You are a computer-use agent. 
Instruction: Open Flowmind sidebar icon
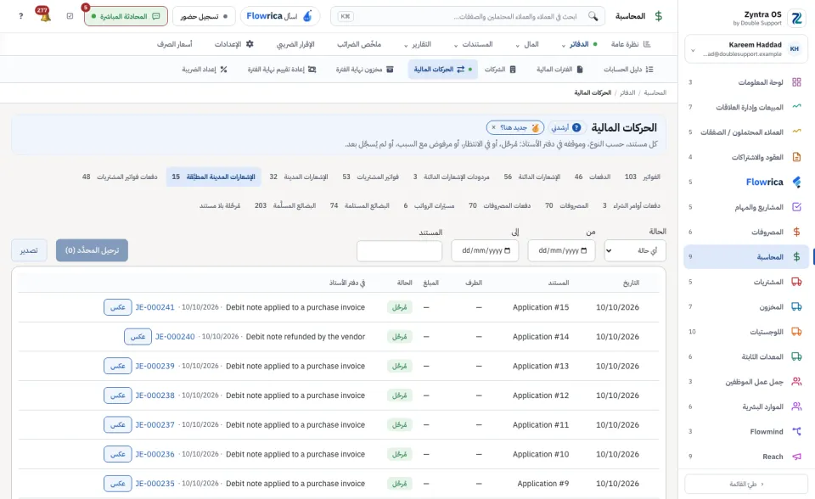click(796, 431)
